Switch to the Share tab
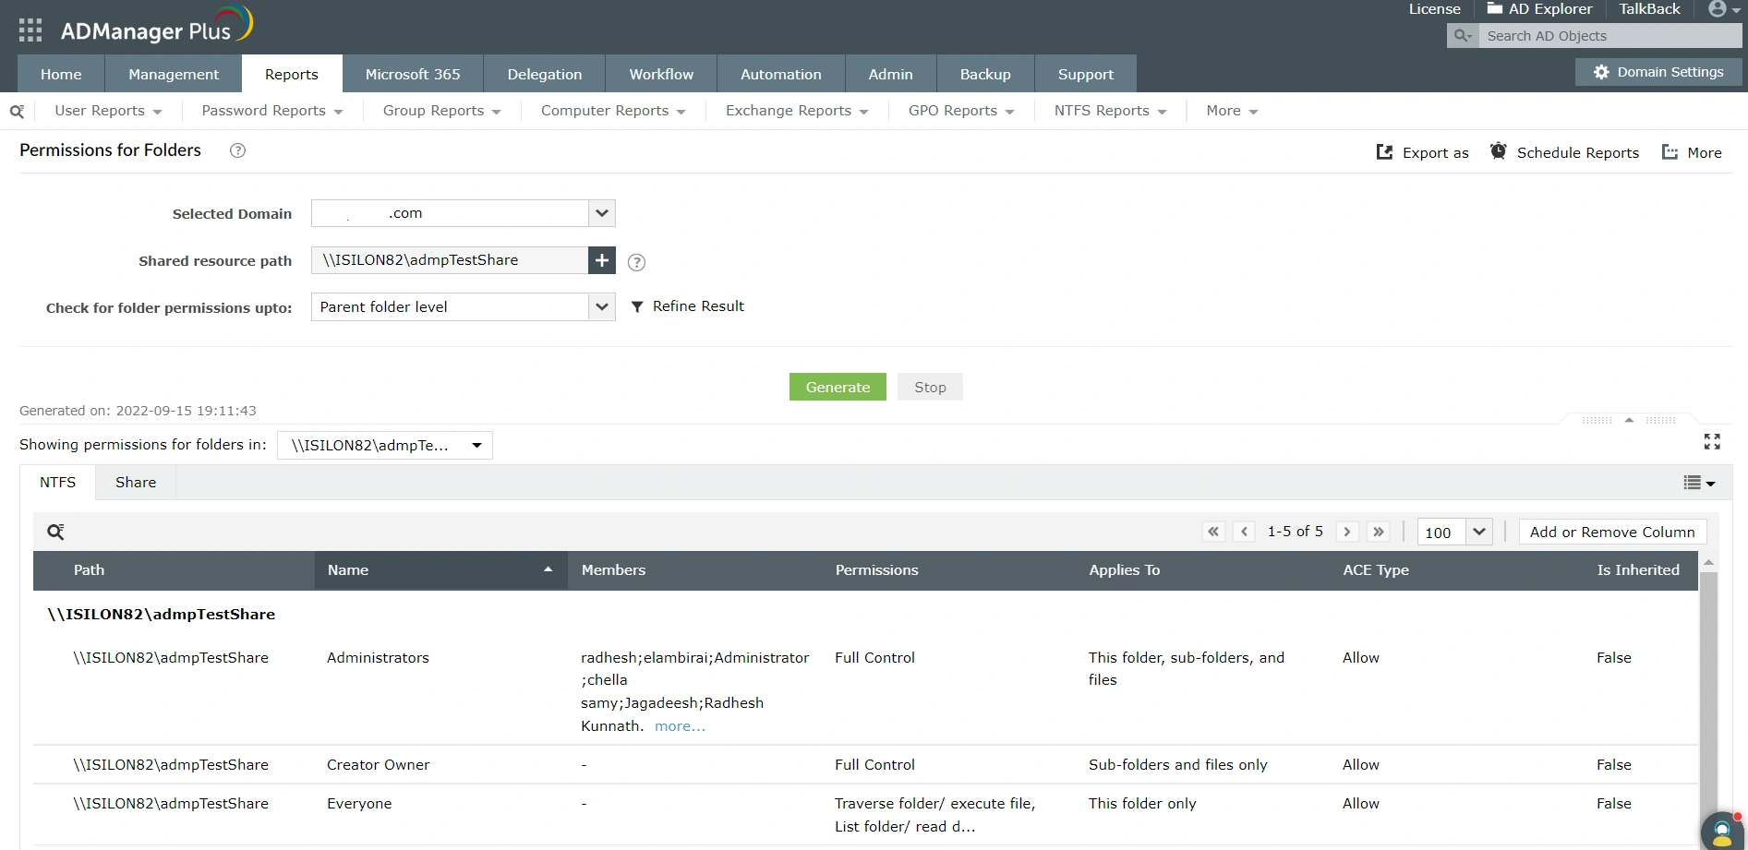Screen dimensions: 1748x850 [135, 482]
